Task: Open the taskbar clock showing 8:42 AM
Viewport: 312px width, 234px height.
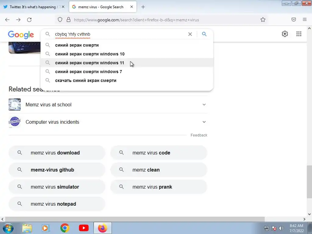Action: [296, 228]
